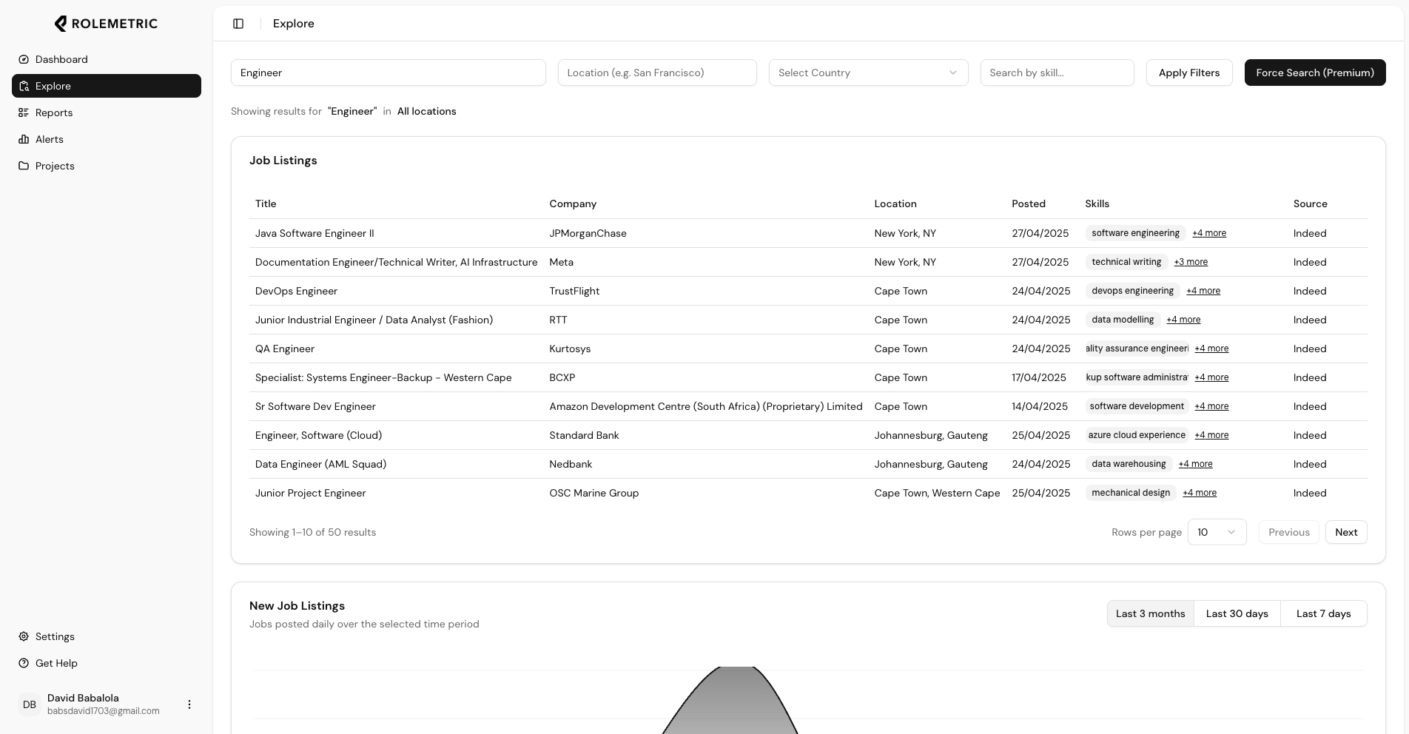
Task: Click the Get Help question icon
Action: 24,663
